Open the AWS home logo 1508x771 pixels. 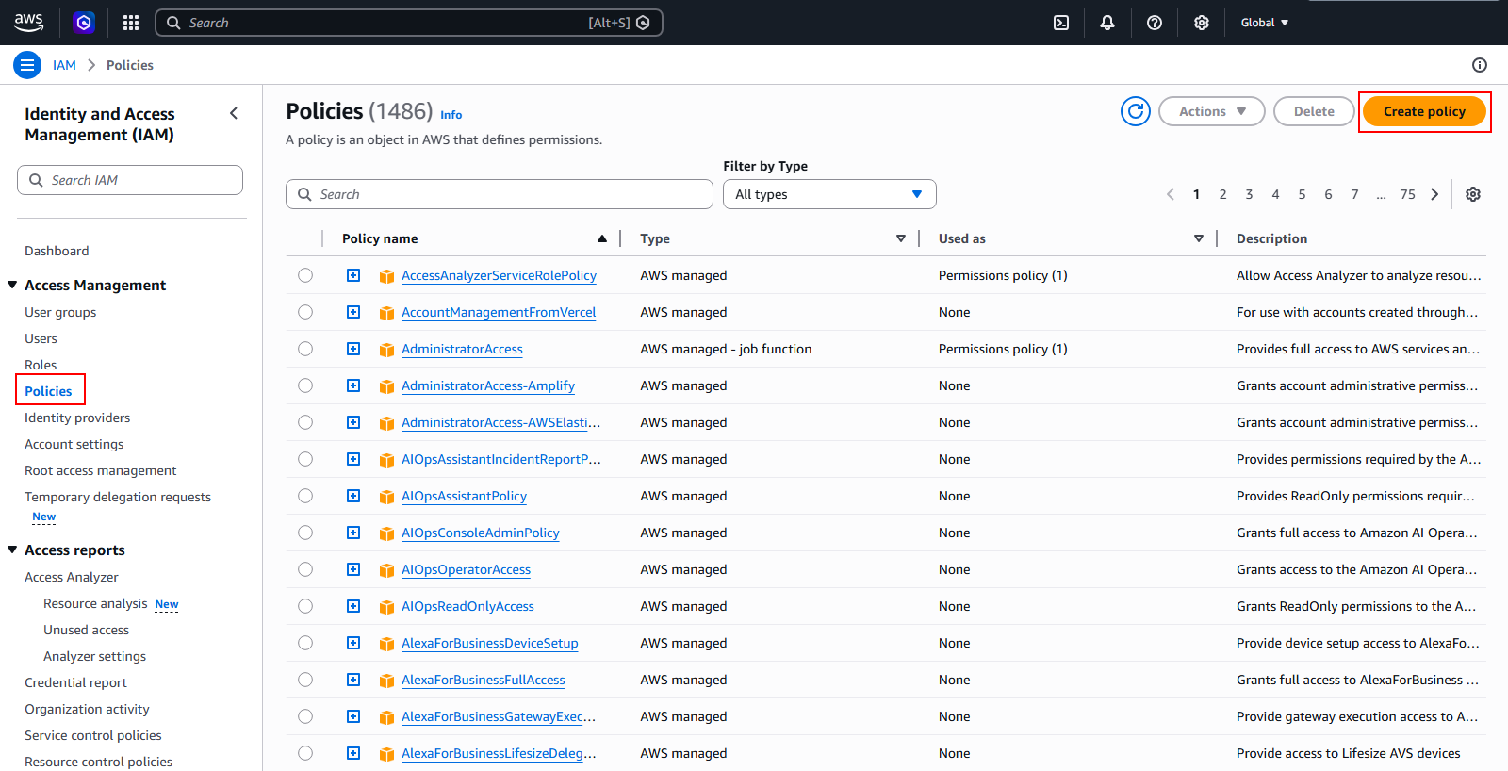(28, 23)
